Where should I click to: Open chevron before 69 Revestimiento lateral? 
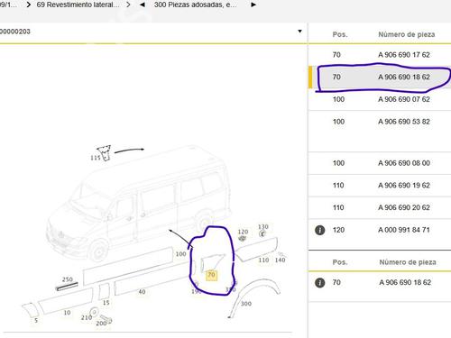pyautogui.click(x=28, y=5)
